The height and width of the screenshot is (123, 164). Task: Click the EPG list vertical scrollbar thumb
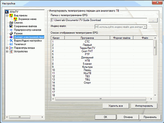pos(155,48)
